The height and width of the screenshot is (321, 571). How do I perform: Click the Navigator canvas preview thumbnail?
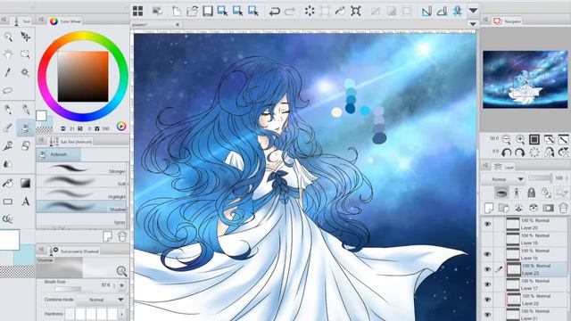pyautogui.click(x=525, y=79)
